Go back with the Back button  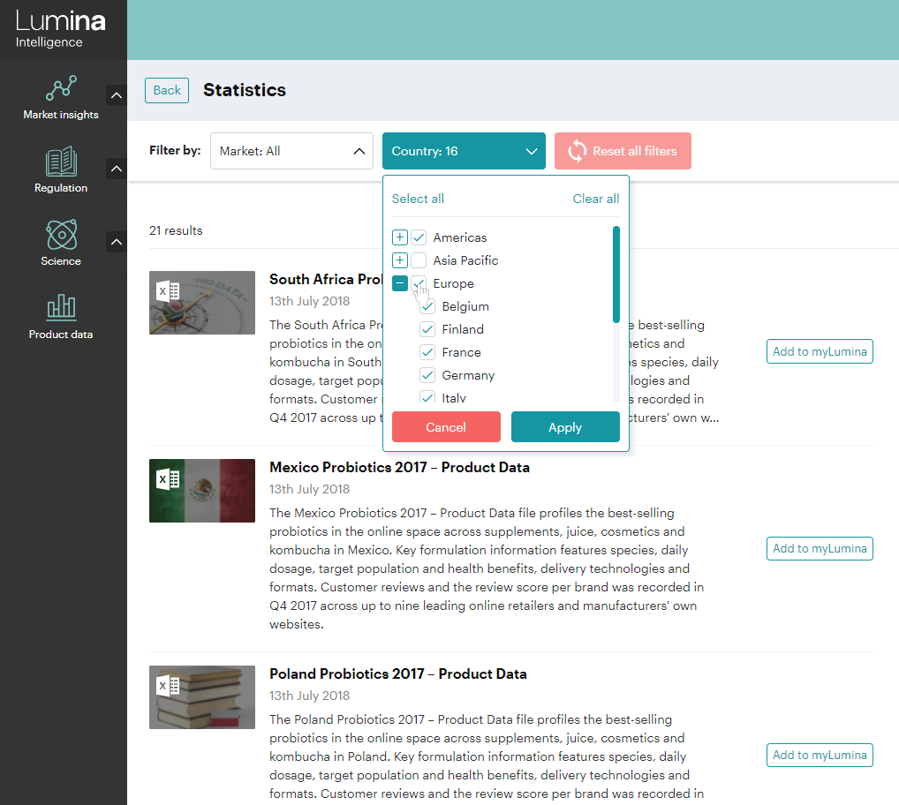[167, 91]
